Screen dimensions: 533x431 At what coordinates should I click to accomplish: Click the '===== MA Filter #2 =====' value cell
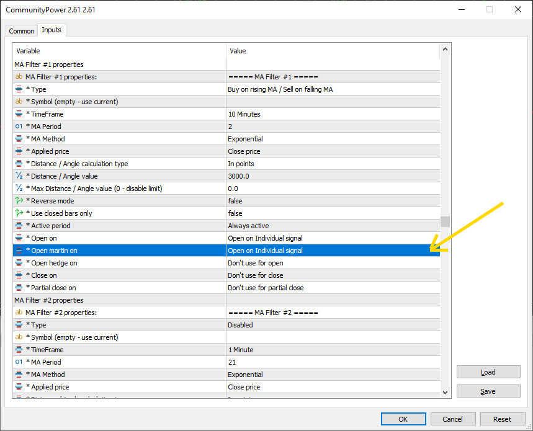(x=333, y=313)
